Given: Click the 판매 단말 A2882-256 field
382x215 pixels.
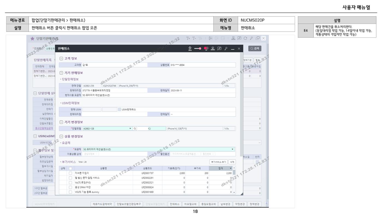Looking at the screenshot, I should (92, 86).
